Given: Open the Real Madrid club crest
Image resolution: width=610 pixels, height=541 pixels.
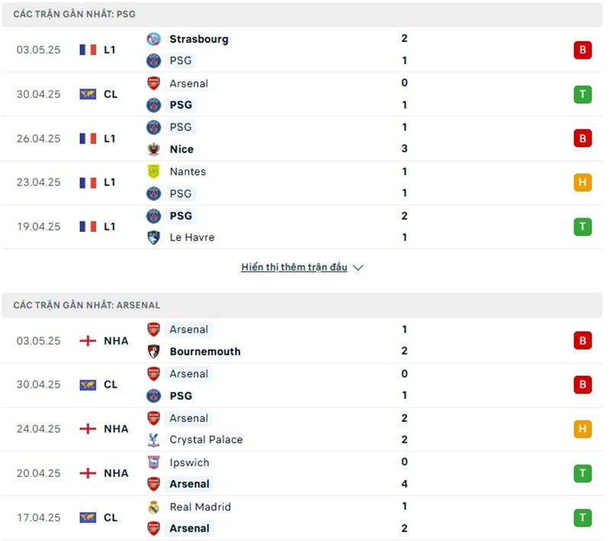Looking at the screenshot, I should click(x=155, y=507).
